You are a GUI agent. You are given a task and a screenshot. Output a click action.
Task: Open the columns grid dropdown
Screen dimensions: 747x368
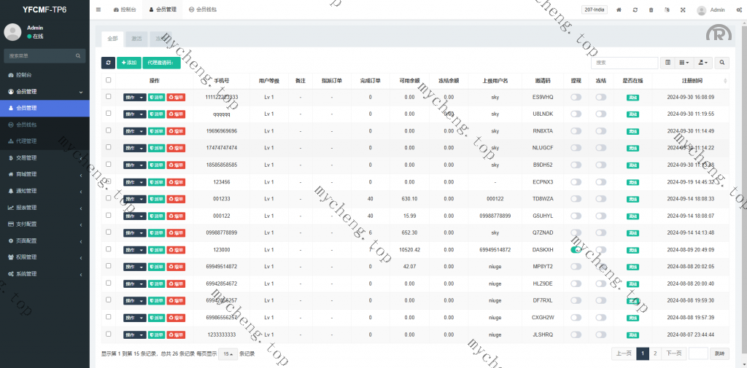684,63
